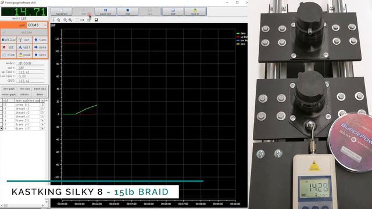Click the table's vertical scrollbar up arrow
Image resolution: width=372 pixels, height=209 pixels.
46,100
